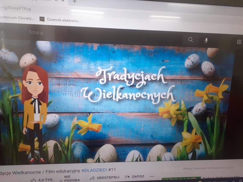This screenshot has height=182, width=243.
Task: Open suggested video titled Tradycje Wielkanocne Film
Action: pyautogui.click(x=221, y=178)
